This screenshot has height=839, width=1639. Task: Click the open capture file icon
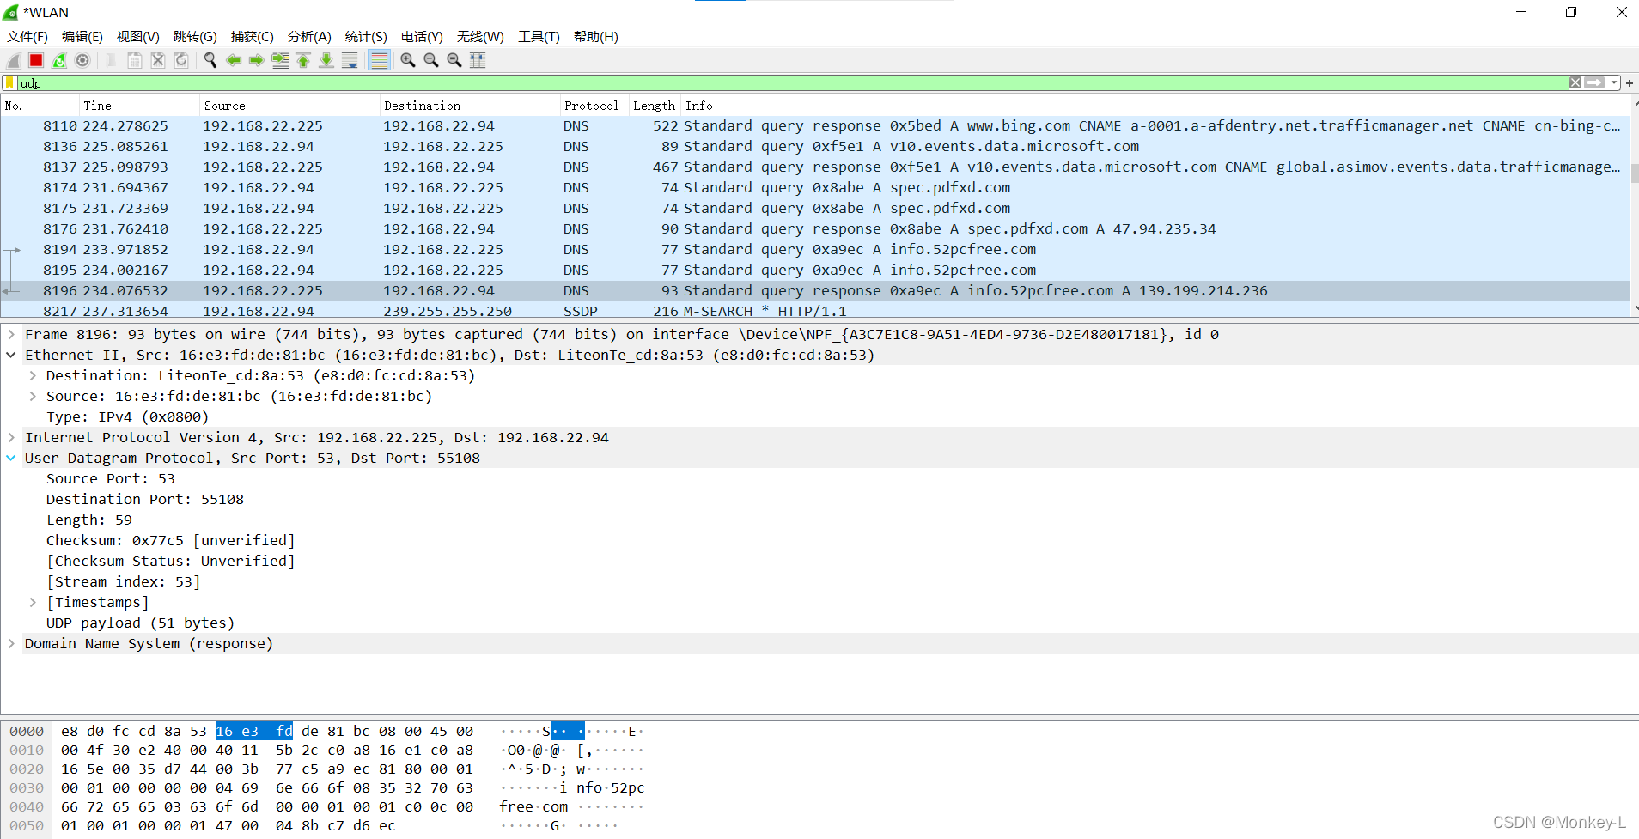point(111,60)
